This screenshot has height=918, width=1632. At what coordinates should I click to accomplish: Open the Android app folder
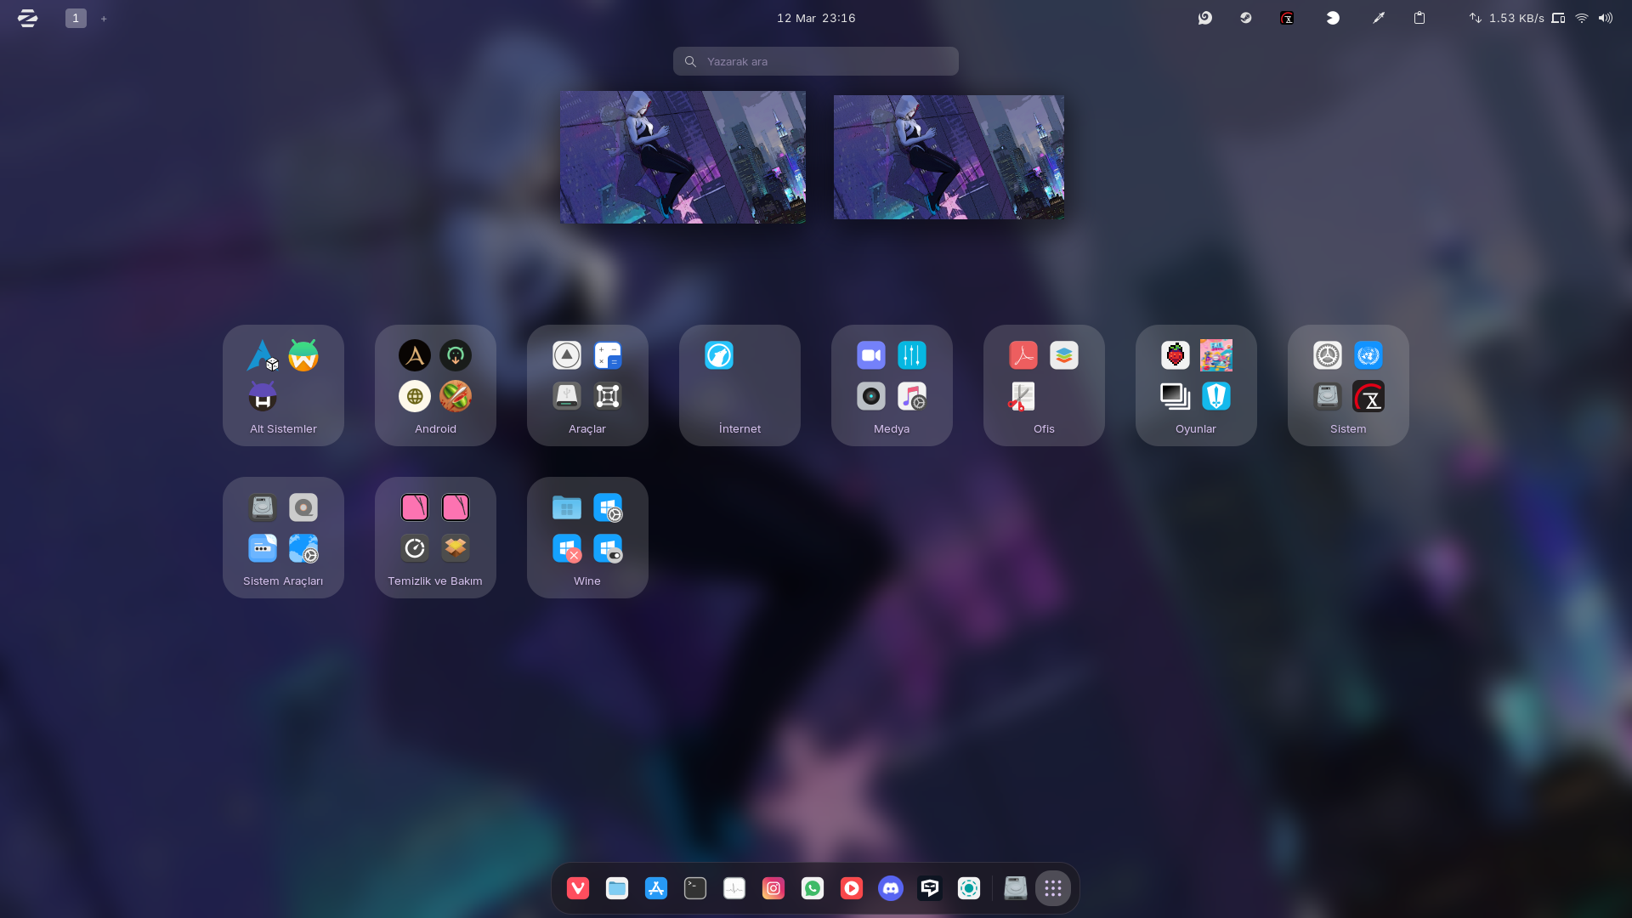(435, 385)
